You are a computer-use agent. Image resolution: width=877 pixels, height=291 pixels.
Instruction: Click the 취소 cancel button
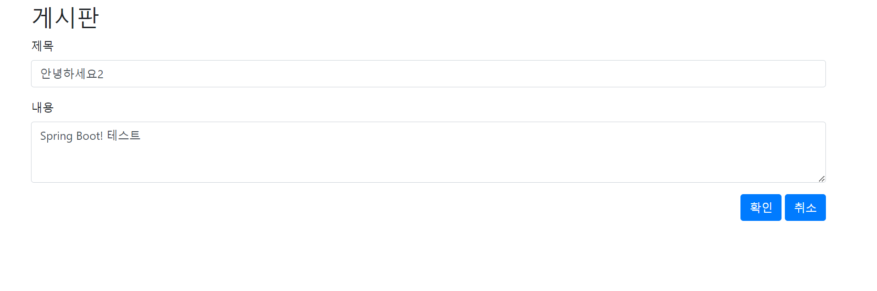tap(805, 208)
